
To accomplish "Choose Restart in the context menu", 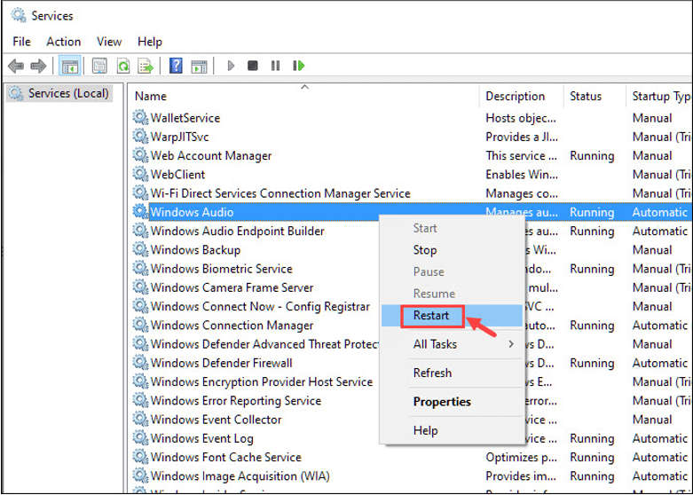I will 452,316.
